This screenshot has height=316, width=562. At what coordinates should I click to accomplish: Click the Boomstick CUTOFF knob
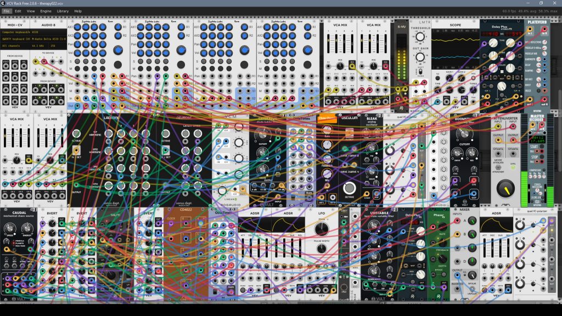464,134
